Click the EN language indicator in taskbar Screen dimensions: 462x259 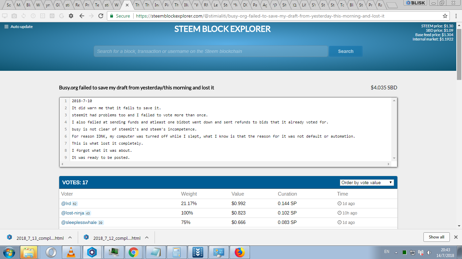pyautogui.click(x=387, y=252)
